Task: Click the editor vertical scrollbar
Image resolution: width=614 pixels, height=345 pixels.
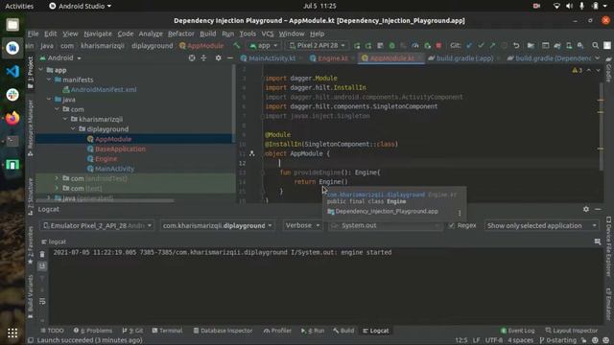Action: [601, 126]
